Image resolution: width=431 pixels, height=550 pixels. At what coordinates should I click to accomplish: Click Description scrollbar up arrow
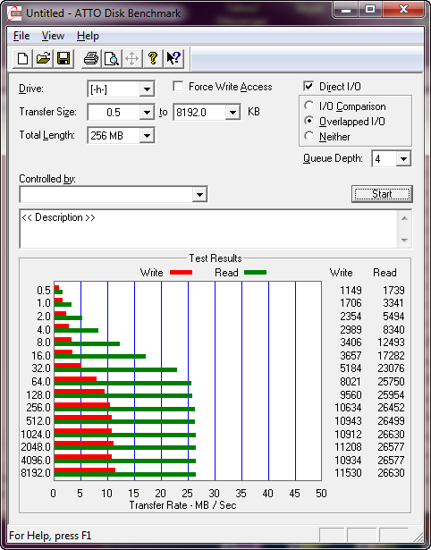[404, 218]
